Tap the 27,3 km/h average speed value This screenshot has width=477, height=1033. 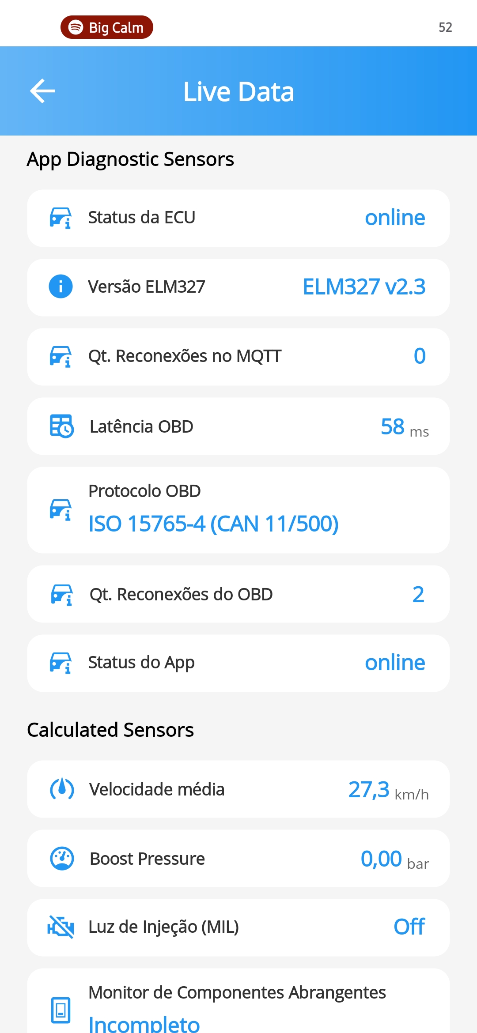(388, 790)
